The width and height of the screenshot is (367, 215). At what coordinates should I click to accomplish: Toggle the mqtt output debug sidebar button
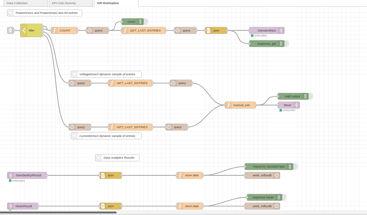tap(310, 96)
